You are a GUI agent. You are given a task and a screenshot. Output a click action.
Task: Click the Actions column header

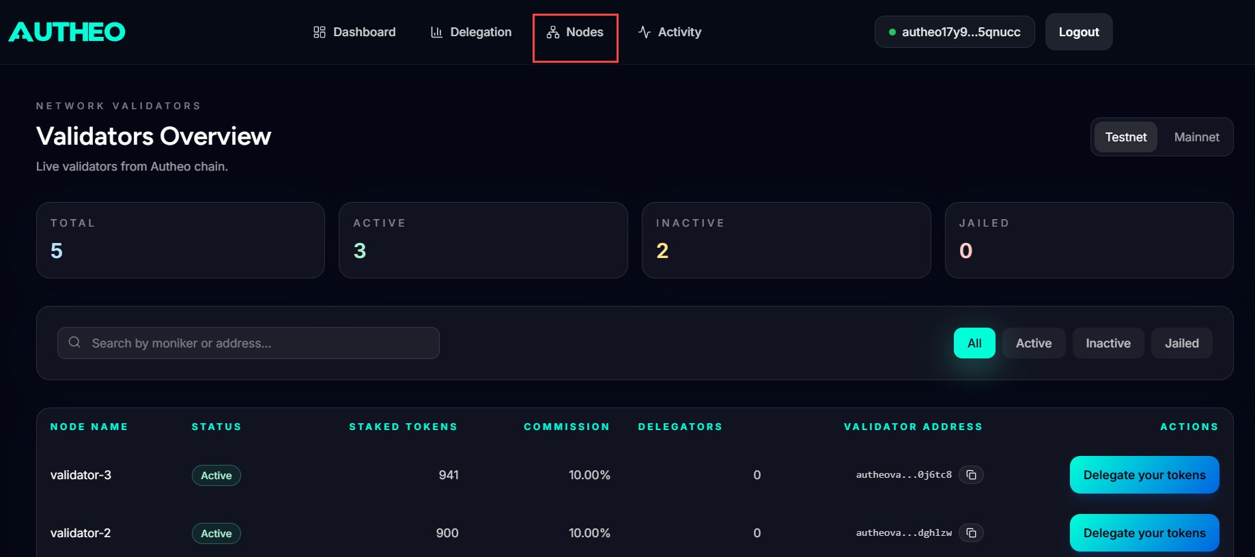(x=1189, y=427)
